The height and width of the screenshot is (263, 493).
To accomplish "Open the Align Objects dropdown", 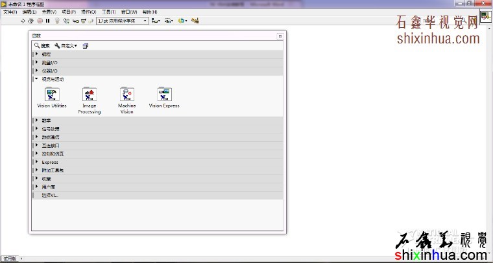I will pos(156,21).
